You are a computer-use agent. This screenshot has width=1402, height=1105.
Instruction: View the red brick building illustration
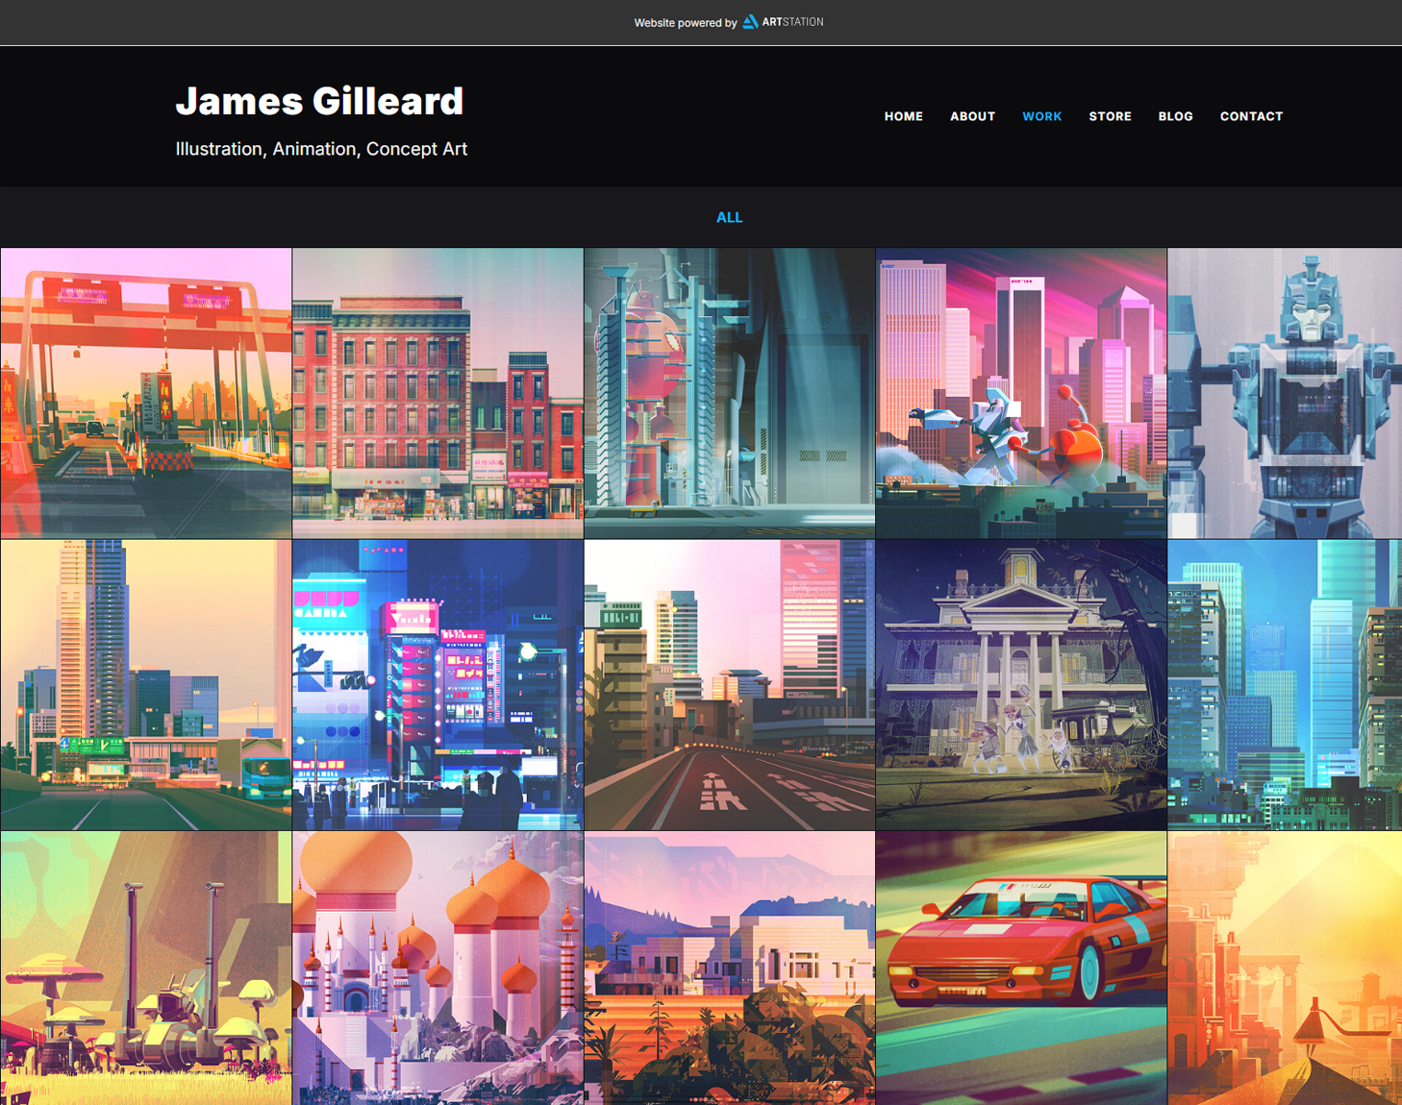click(x=438, y=393)
